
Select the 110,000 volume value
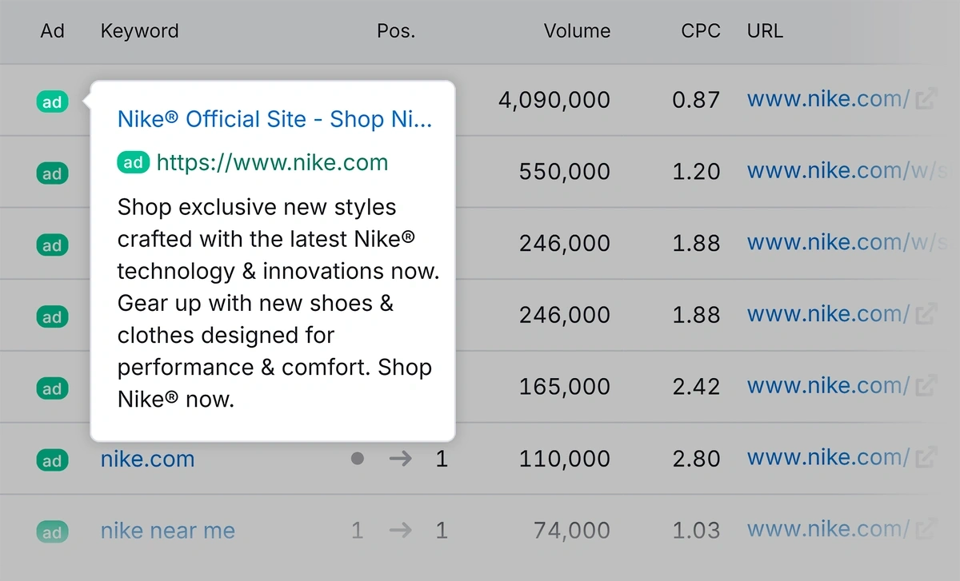click(x=565, y=458)
